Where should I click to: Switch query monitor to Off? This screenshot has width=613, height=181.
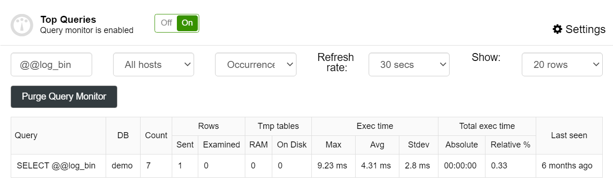pyautogui.click(x=166, y=23)
